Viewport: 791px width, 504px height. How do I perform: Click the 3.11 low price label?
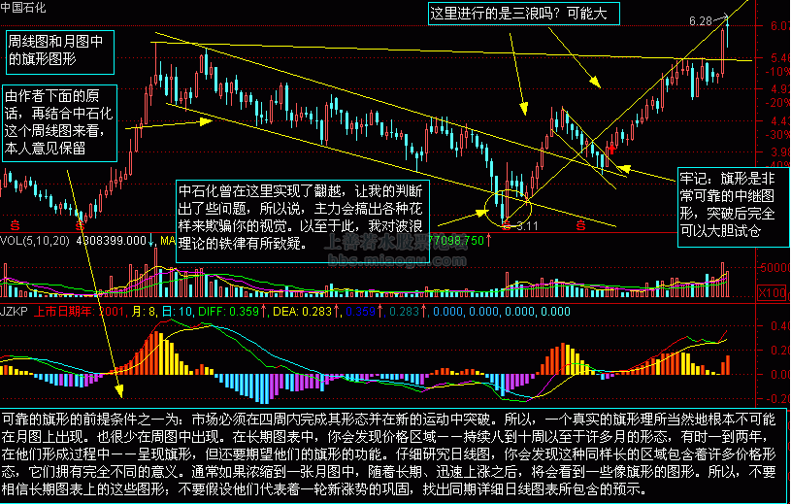click(x=527, y=226)
